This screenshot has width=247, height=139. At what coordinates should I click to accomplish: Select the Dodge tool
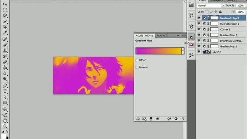[x=5, y=79]
